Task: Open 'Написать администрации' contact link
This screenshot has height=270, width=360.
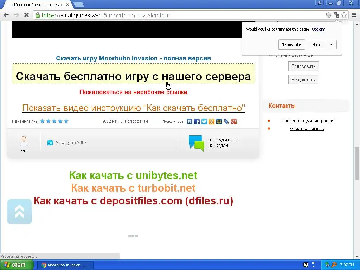Action: coord(307,121)
